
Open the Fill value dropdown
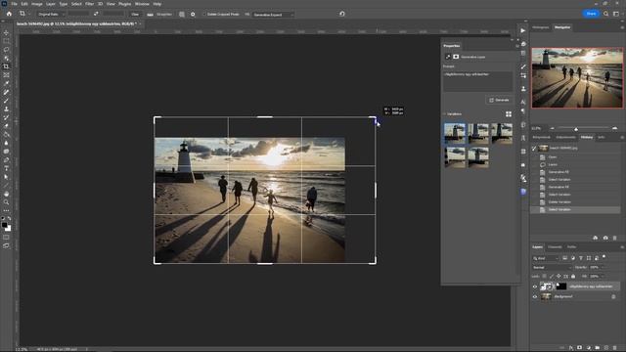[603, 276]
